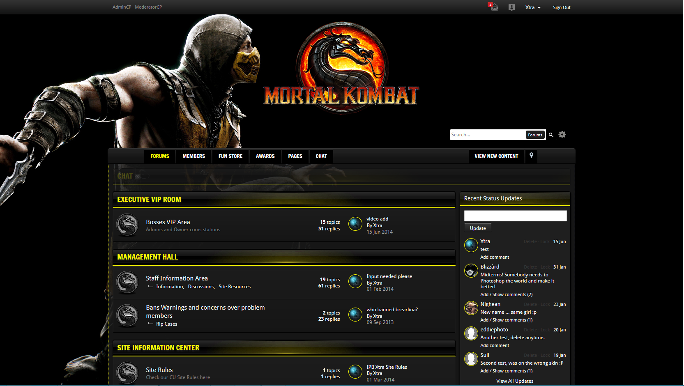
Task: Open the Xtra user dropdown menu
Action: click(x=533, y=7)
